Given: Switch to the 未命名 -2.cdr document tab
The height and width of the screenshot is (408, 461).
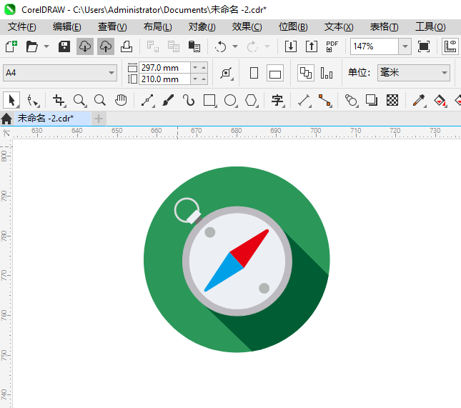Looking at the screenshot, I should click(x=45, y=118).
